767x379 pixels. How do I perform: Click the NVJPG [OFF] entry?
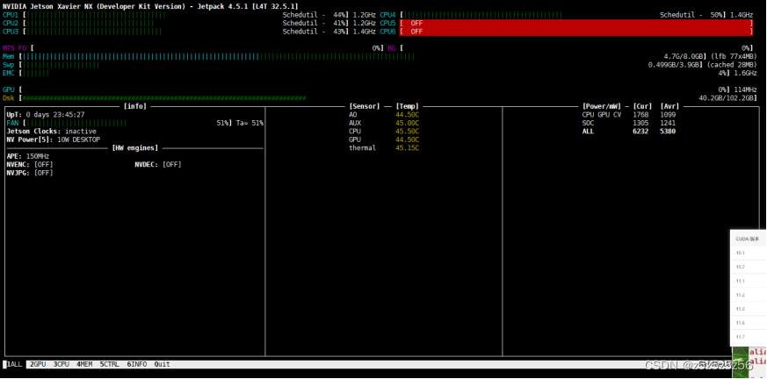click(x=30, y=173)
